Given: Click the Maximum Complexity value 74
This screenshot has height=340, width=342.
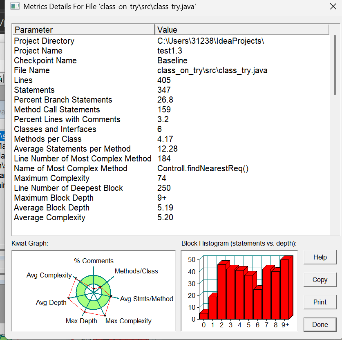Looking at the screenshot, I should click(162, 179).
